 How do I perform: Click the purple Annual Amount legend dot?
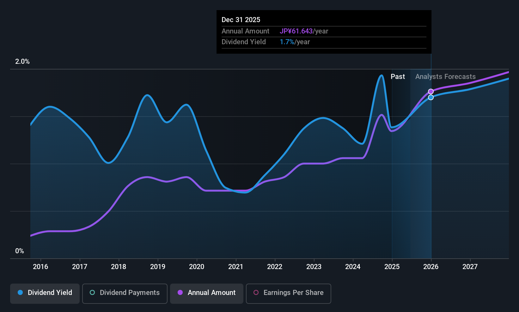coord(180,292)
